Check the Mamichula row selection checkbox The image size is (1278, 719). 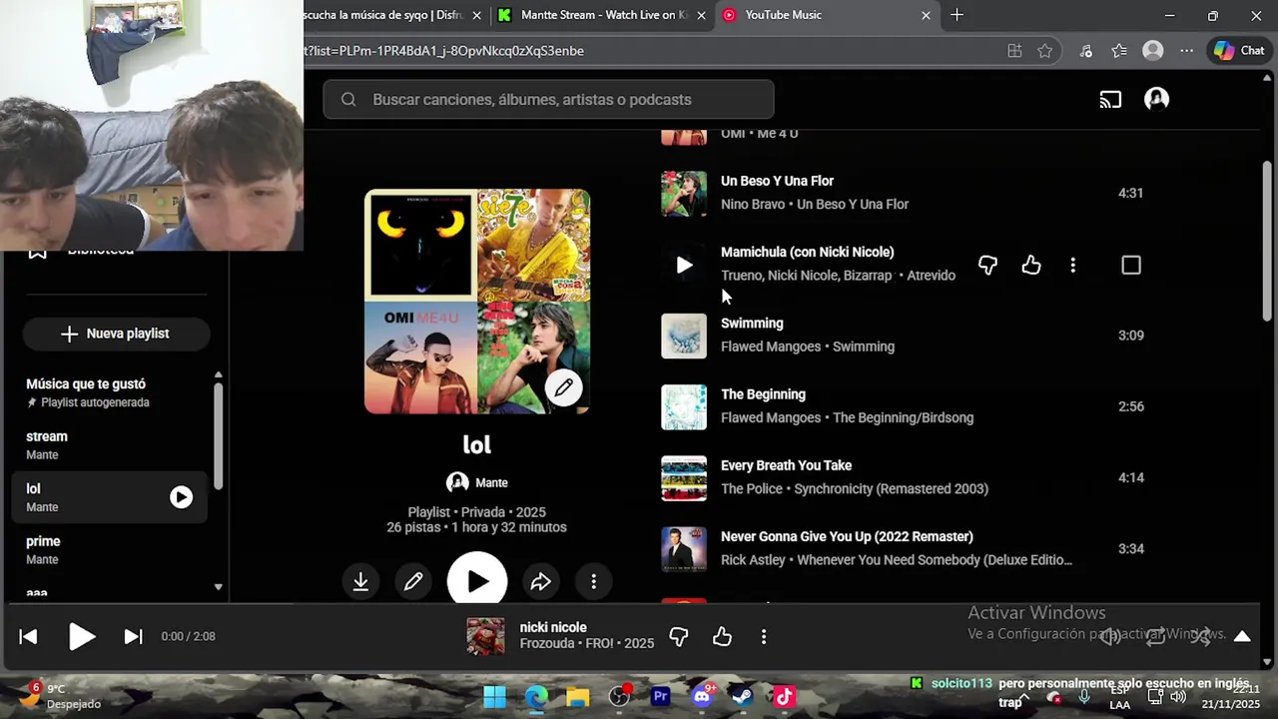[x=1131, y=265]
